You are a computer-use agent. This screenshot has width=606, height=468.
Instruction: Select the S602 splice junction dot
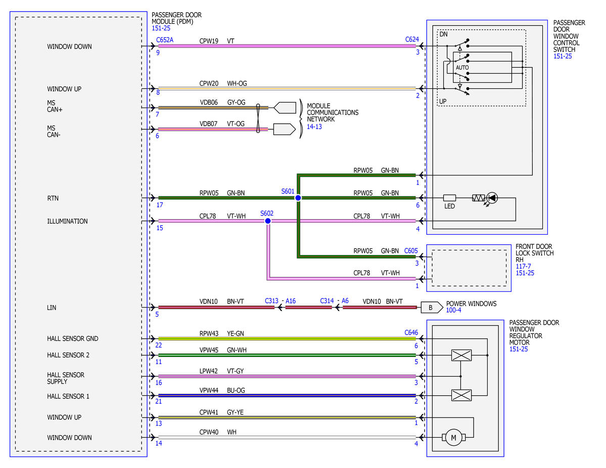click(268, 221)
